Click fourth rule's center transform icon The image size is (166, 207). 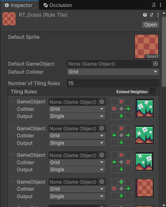coord(121,189)
